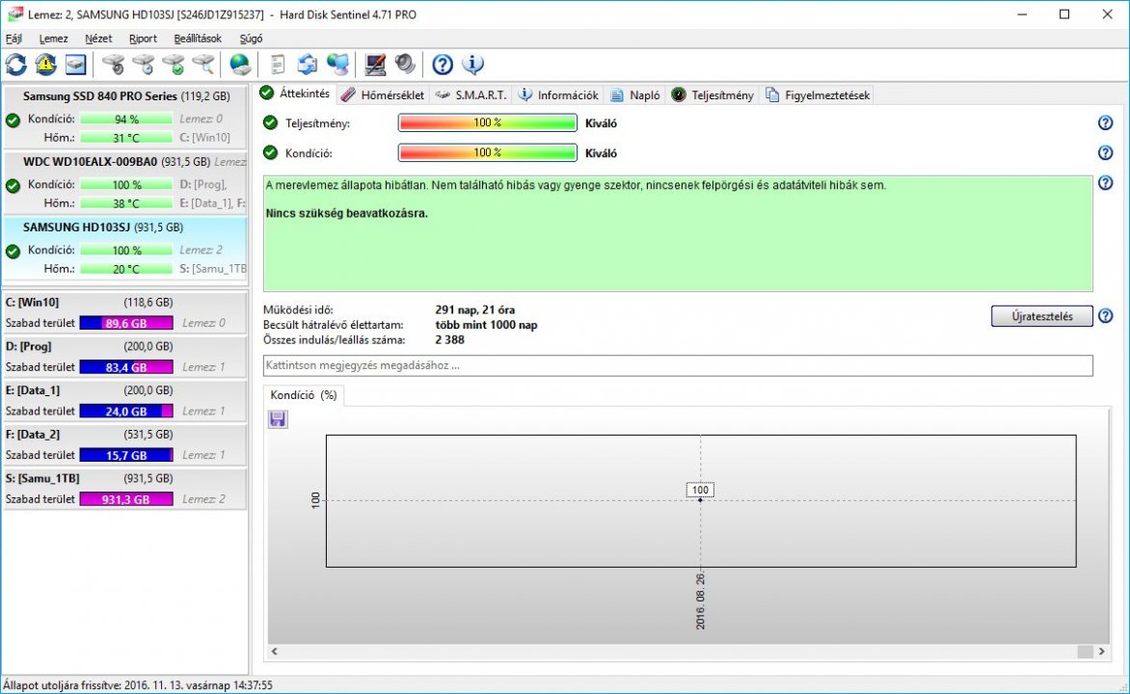Screen dimensions: 1130x694
Task: Click the comment field Kattintson megjegyzés megadásához
Action: [x=678, y=365]
